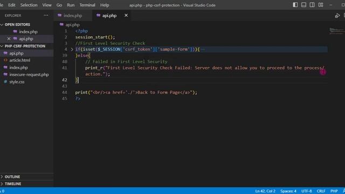Click HTML icon next to article.html

click(x=5, y=60)
